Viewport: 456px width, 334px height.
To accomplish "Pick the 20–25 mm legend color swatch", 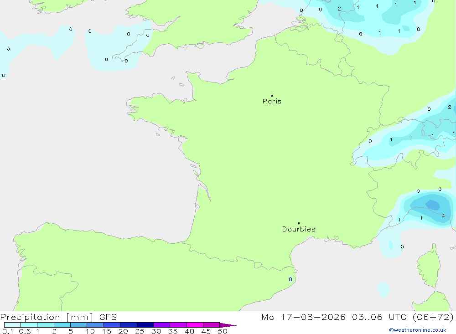I will point(128,325).
